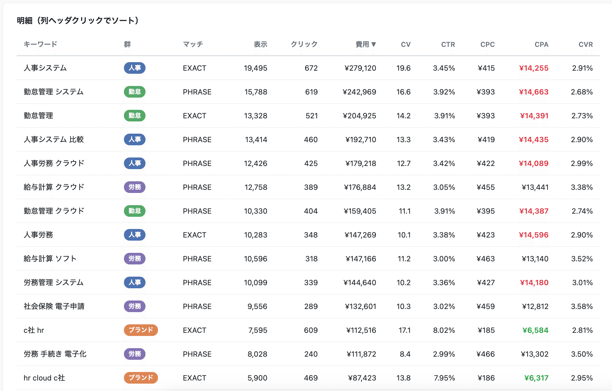Viewport: 612px width, 391px height.
Task: Click the green CPA value ¥6,317
Action: point(536,378)
